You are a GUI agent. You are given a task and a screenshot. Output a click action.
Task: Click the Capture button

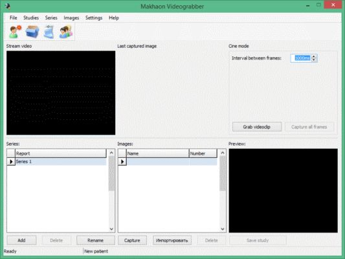pyautogui.click(x=132, y=240)
